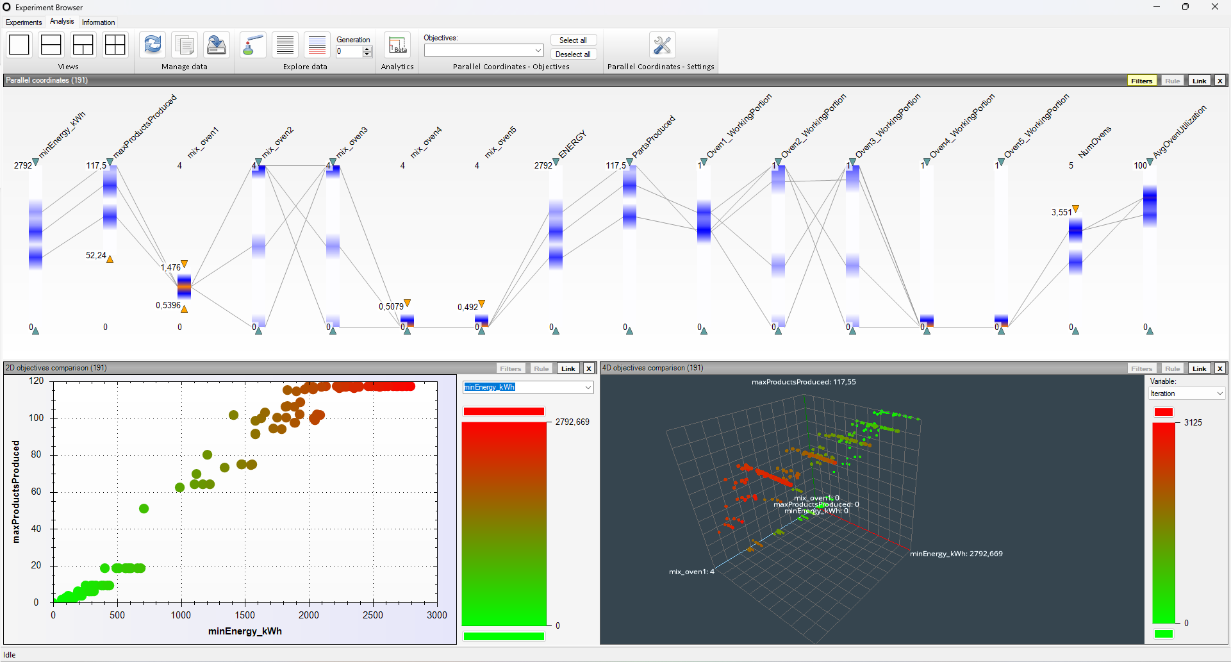Click the red swatch above the 2D gradient
The height and width of the screenshot is (662, 1231).
tap(504, 411)
